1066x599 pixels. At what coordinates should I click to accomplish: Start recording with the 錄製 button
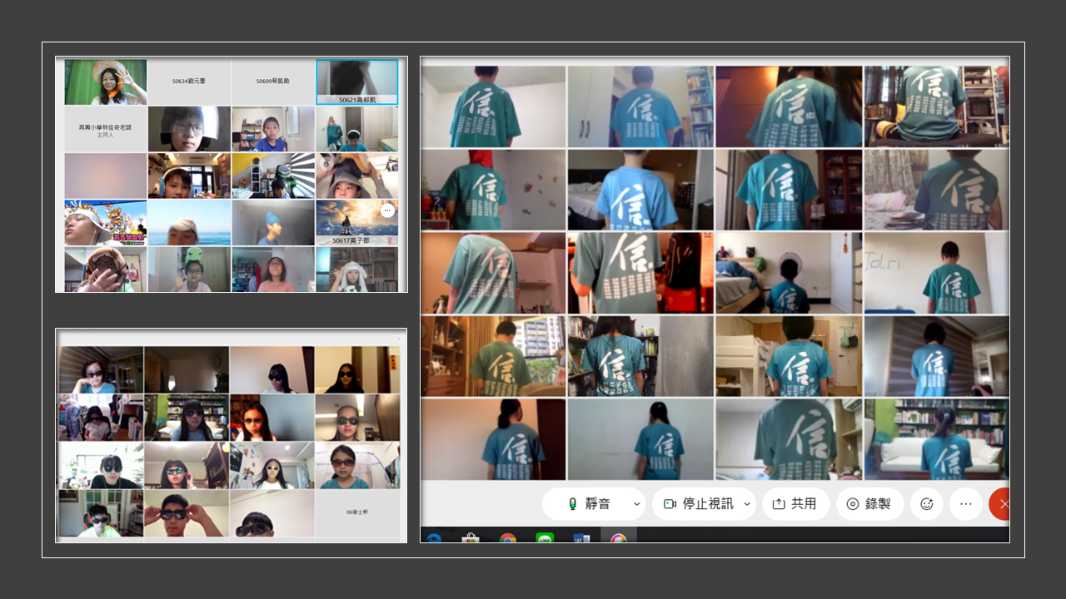click(x=869, y=504)
